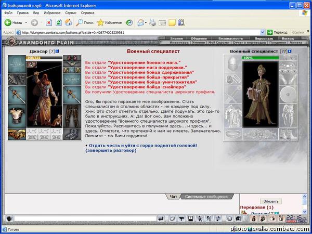Click the musical note sound icon
Screen dimensions: 312x234
tap(218, 219)
